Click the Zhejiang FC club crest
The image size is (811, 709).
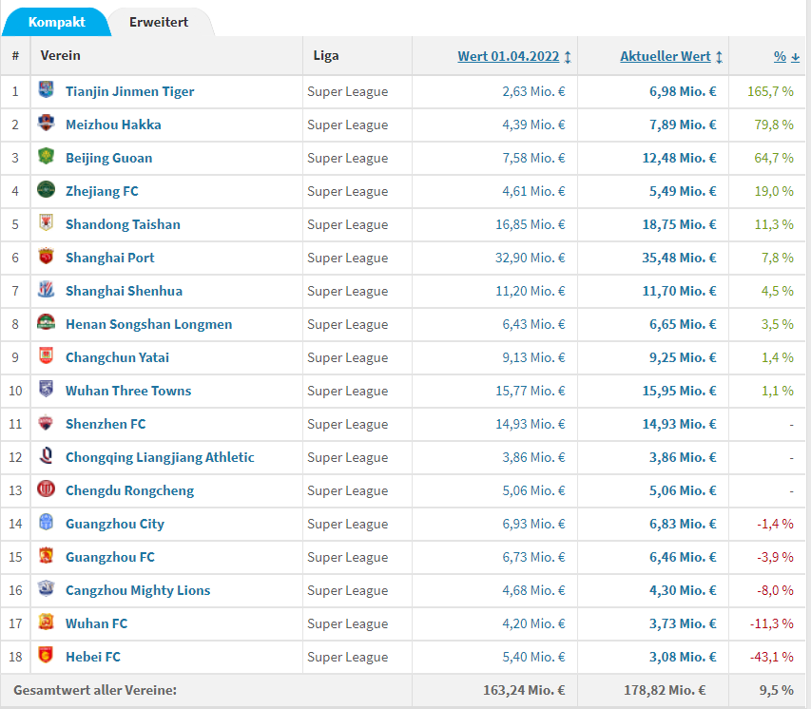(46, 189)
